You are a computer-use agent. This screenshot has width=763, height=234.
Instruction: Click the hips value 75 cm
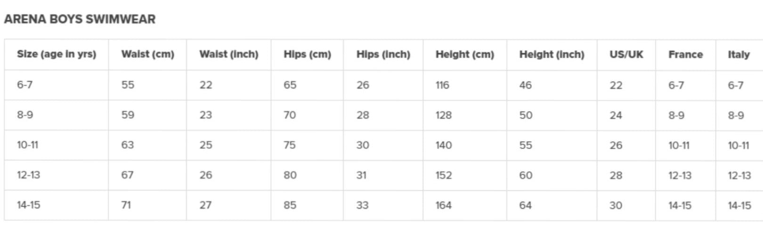(290, 145)
